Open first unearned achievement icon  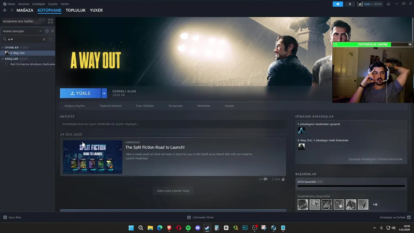coord(303,205)
